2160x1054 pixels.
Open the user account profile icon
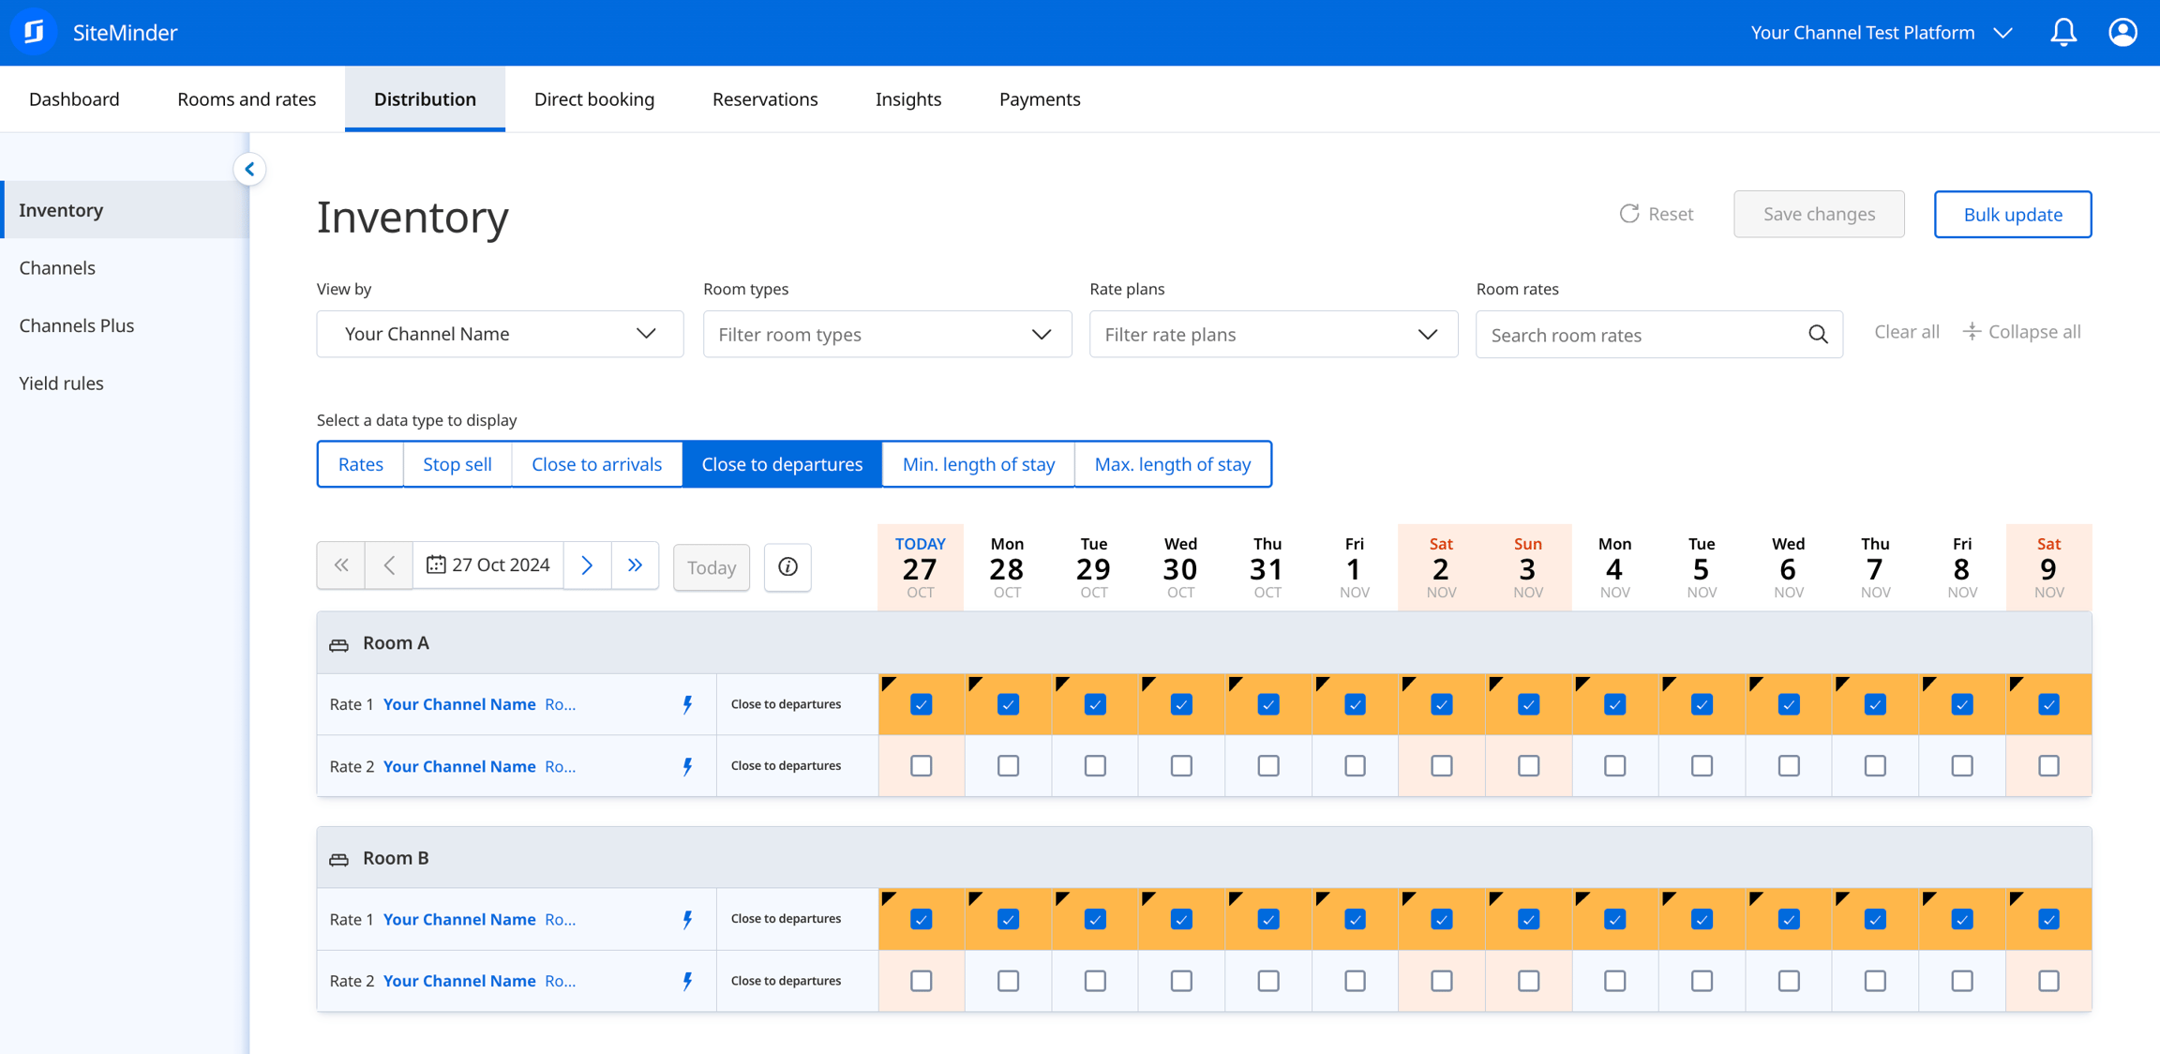[2122, 32]
